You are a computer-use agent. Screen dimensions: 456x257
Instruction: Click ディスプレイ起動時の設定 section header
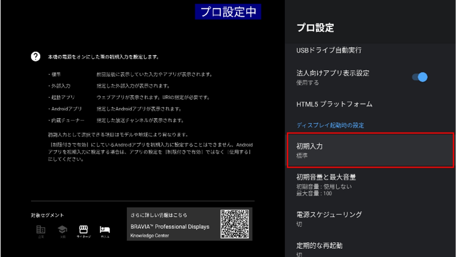pyautogui.click(x=330, y=125)
